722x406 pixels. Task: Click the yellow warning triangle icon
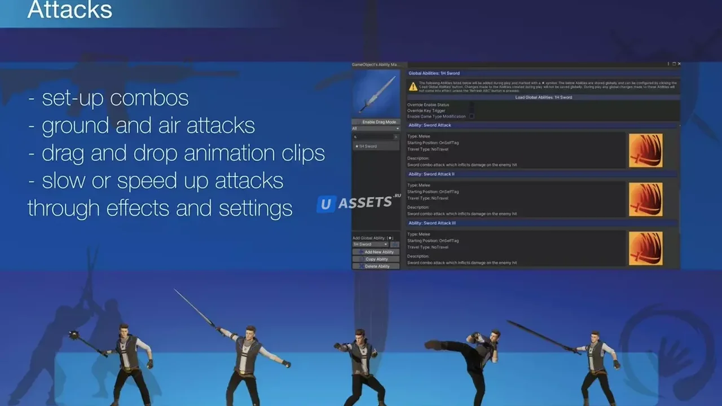[413, 86]
